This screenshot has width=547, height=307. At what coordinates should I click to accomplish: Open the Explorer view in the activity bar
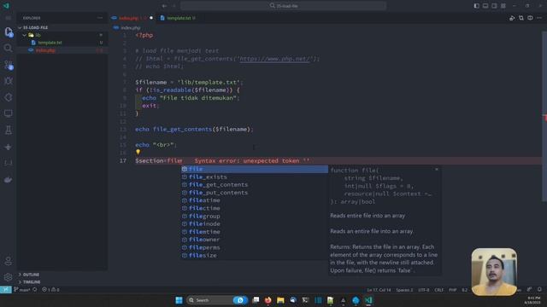pyautogui.click(x=9, y=32)
